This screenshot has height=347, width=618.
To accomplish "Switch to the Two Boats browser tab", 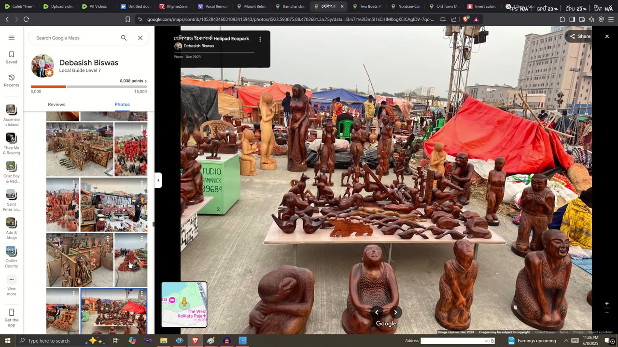I will (367, 6).
